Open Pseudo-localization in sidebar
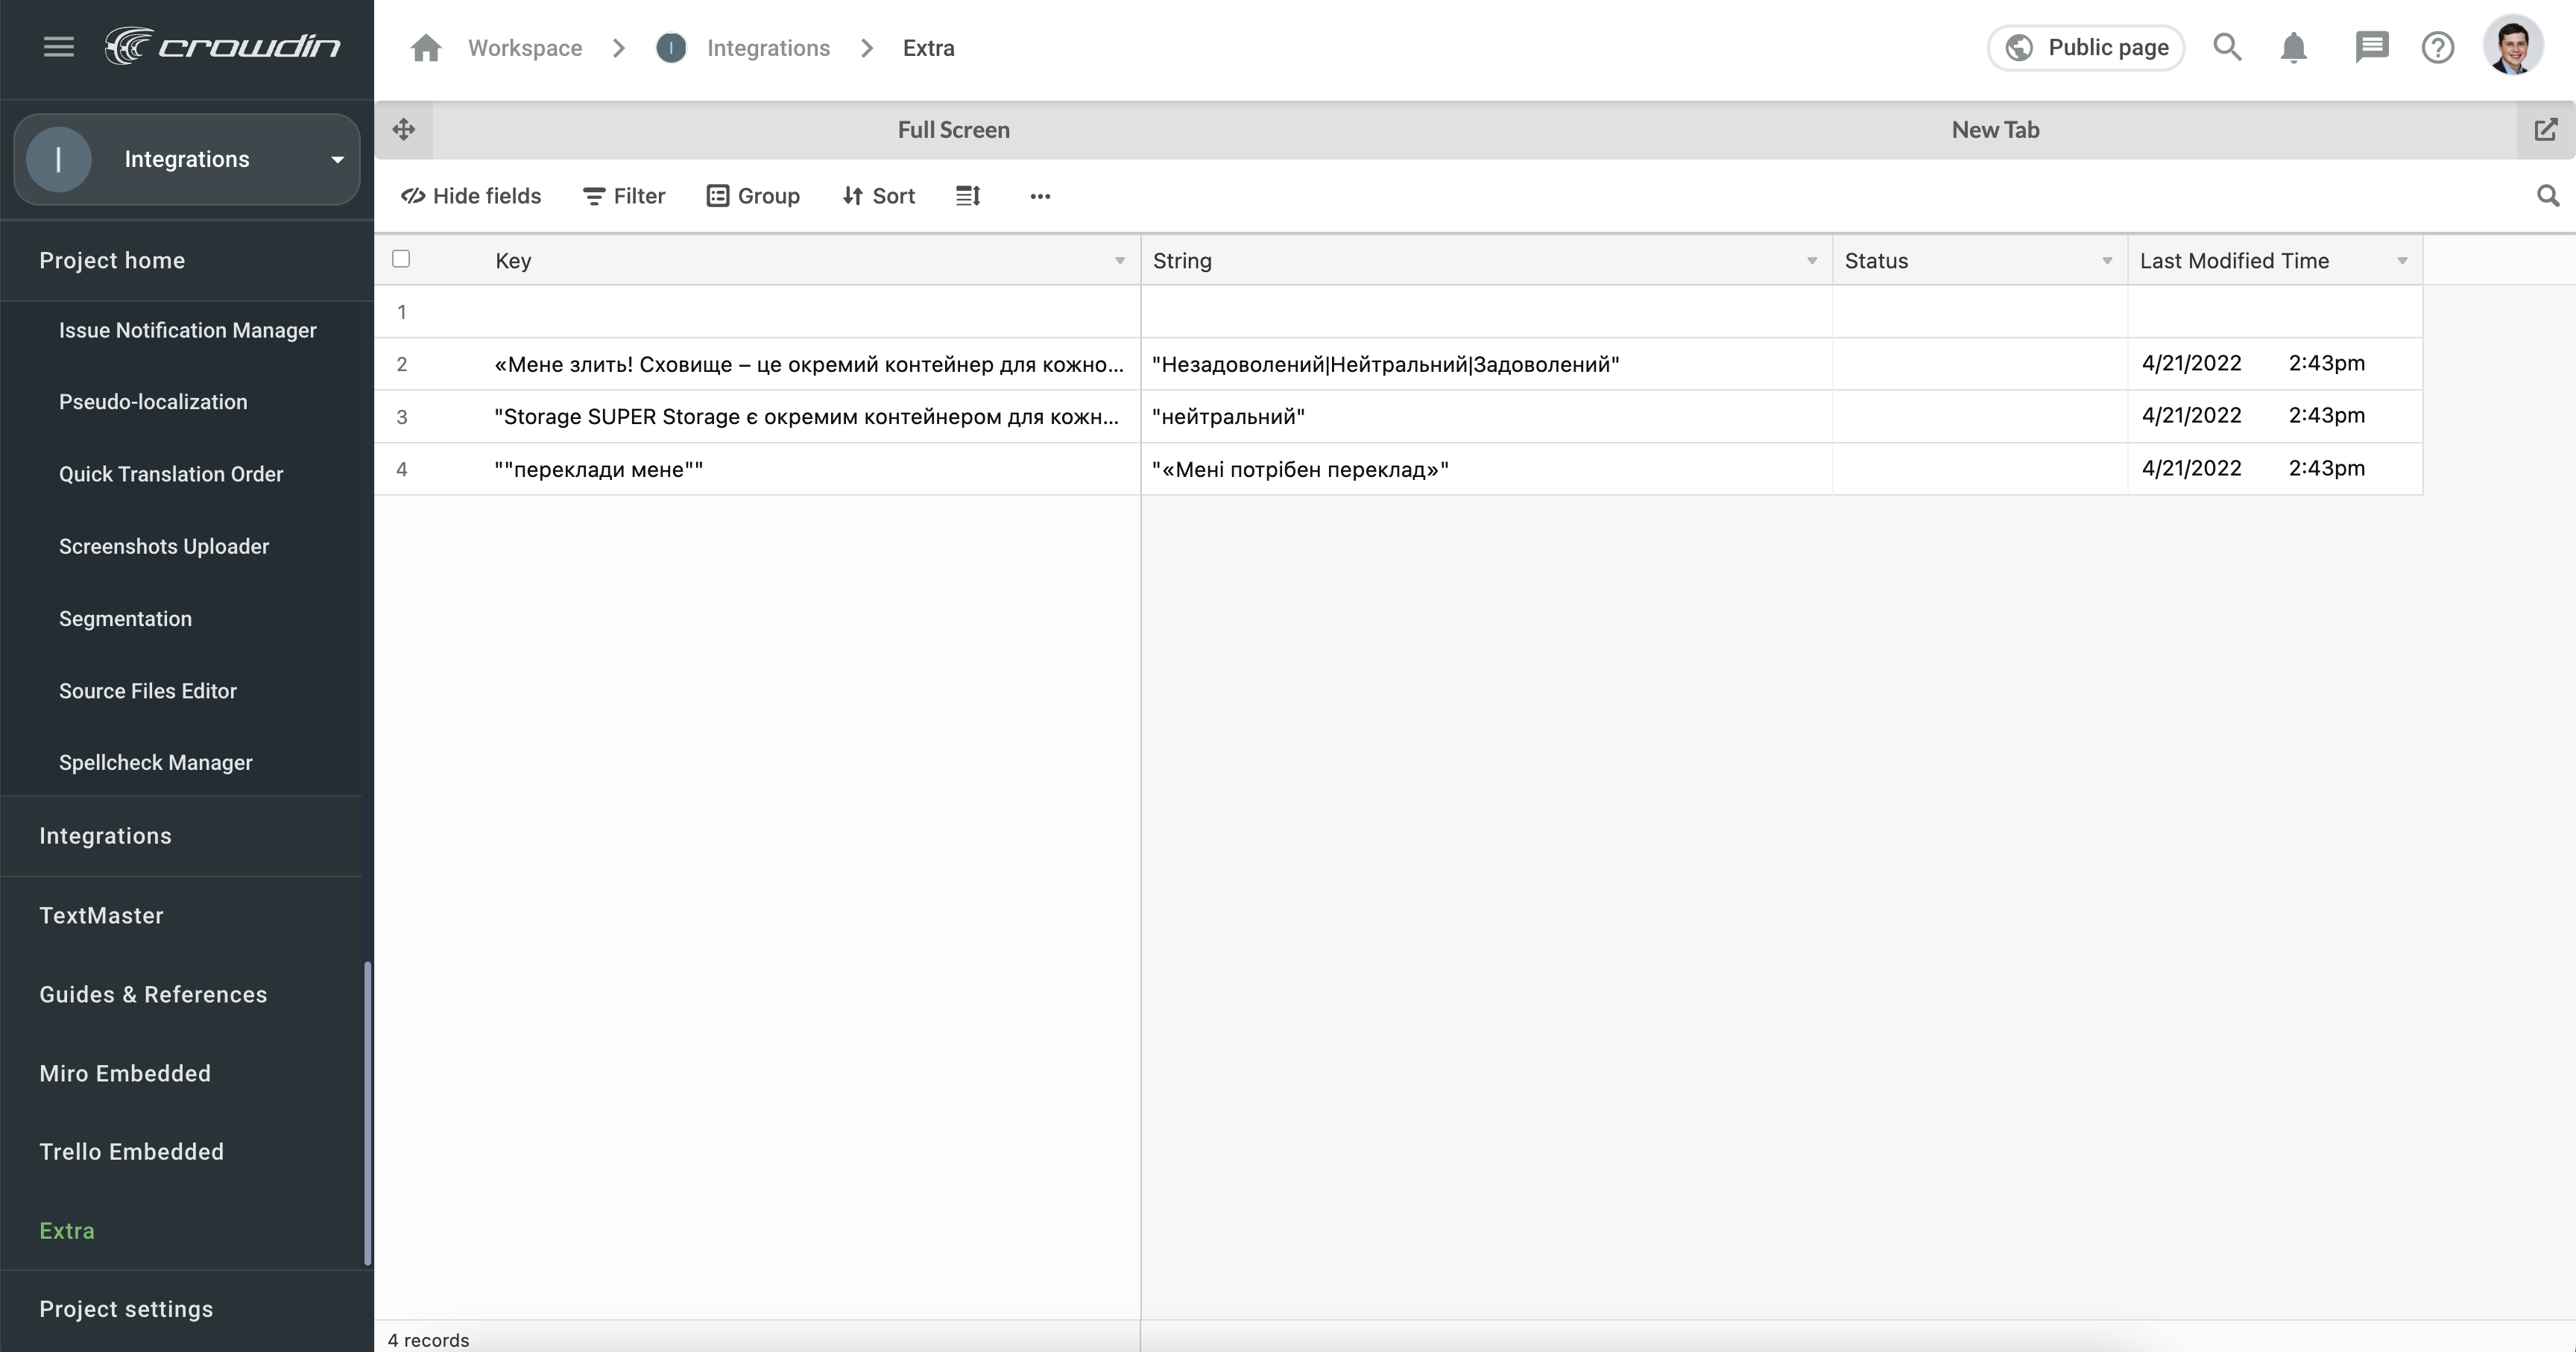This screenshot has width=2576, height=1352. pyautogui.click(x=153, y=402)
